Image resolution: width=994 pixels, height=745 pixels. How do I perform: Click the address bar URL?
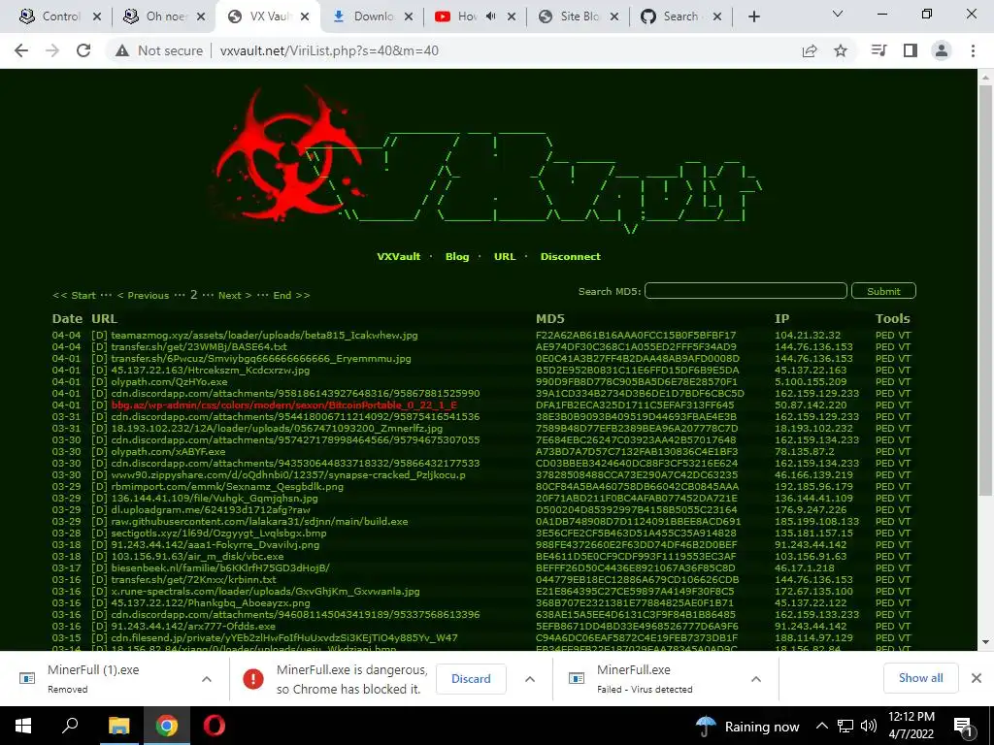[329, 50]
